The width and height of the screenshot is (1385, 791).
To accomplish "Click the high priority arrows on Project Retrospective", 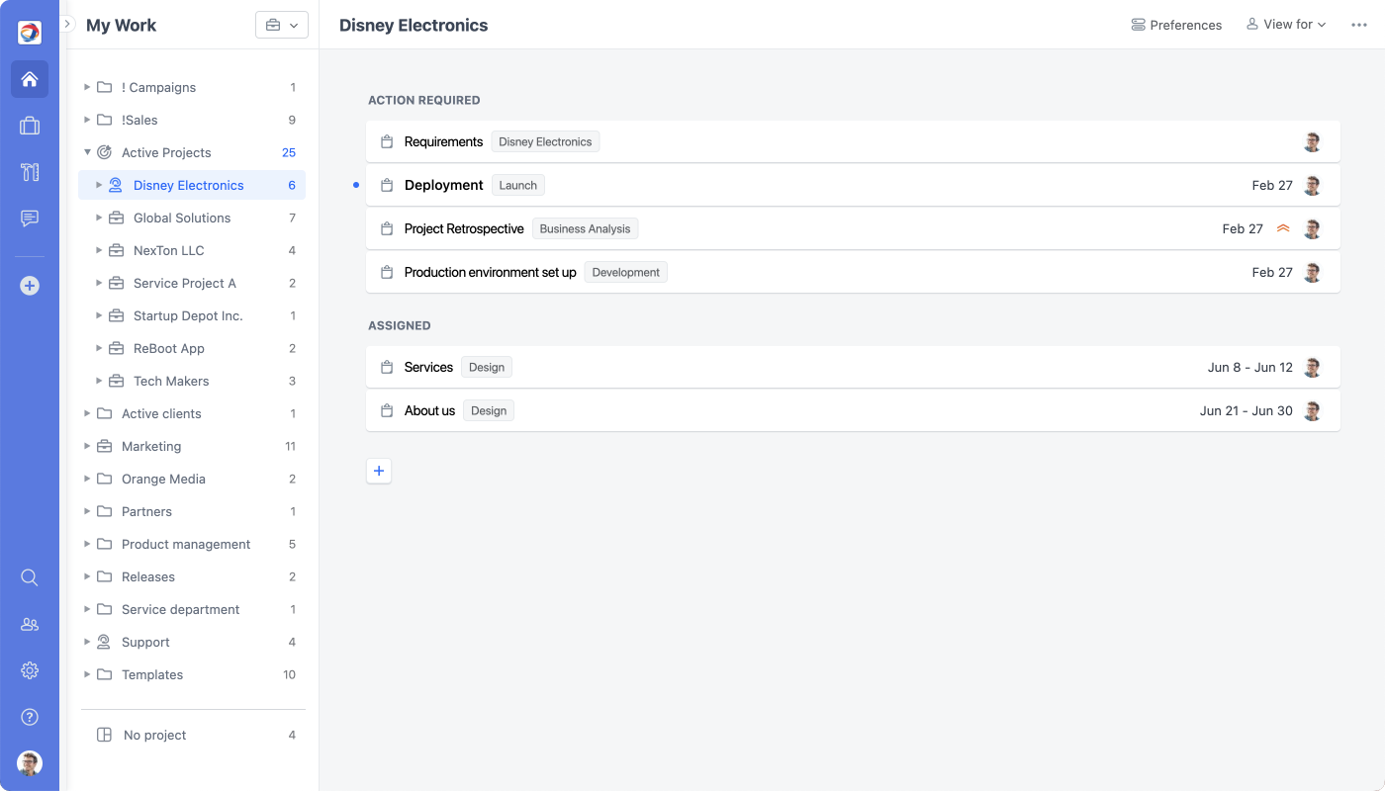I will click(1283, 228).
